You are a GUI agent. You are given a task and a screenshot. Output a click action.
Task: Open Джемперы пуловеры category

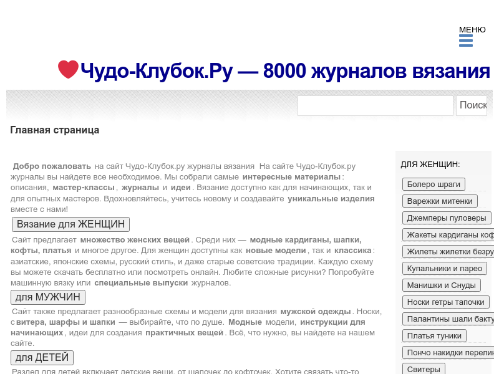(447, 218)
